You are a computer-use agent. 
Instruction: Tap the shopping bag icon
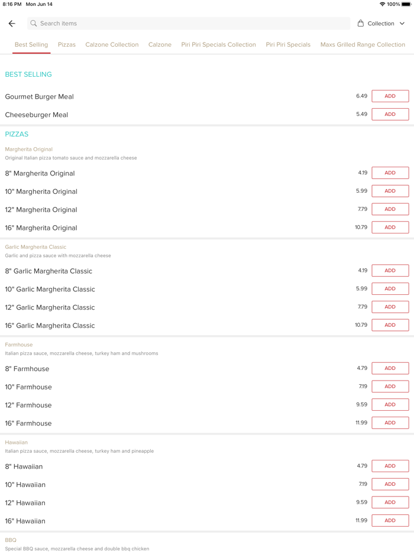coord(361,24)
